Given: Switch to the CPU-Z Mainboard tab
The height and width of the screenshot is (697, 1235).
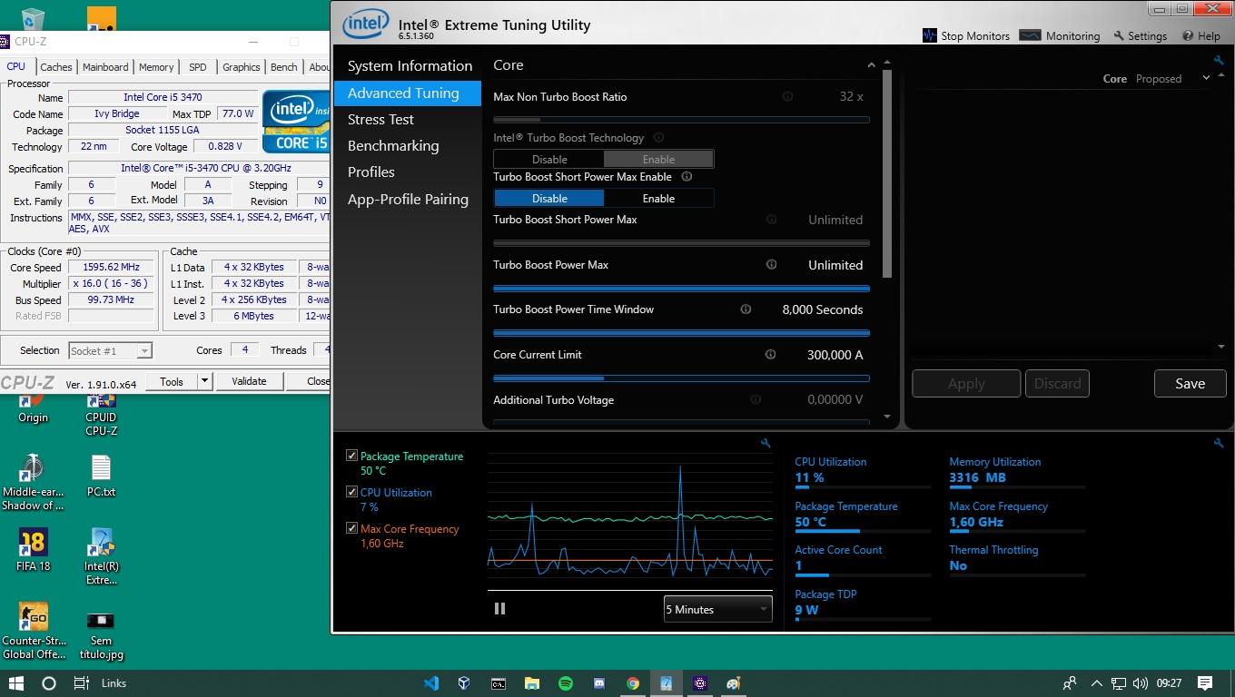Looking at the screenshot, I should 105,67.
